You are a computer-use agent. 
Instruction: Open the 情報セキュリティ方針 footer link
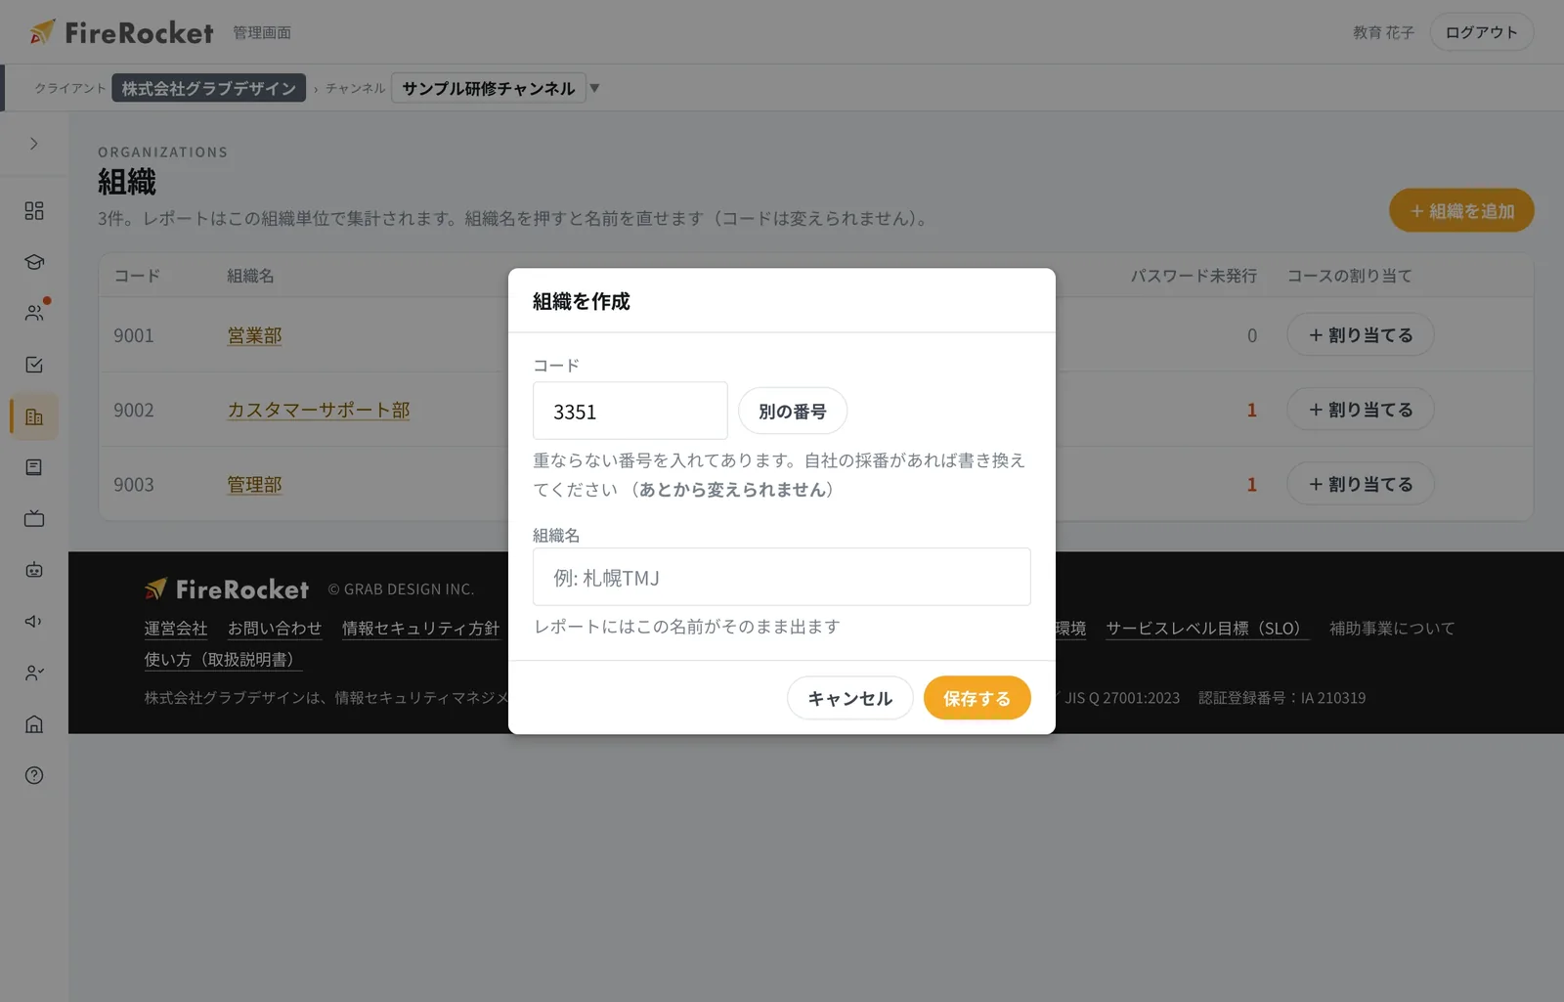coord(420,628)
